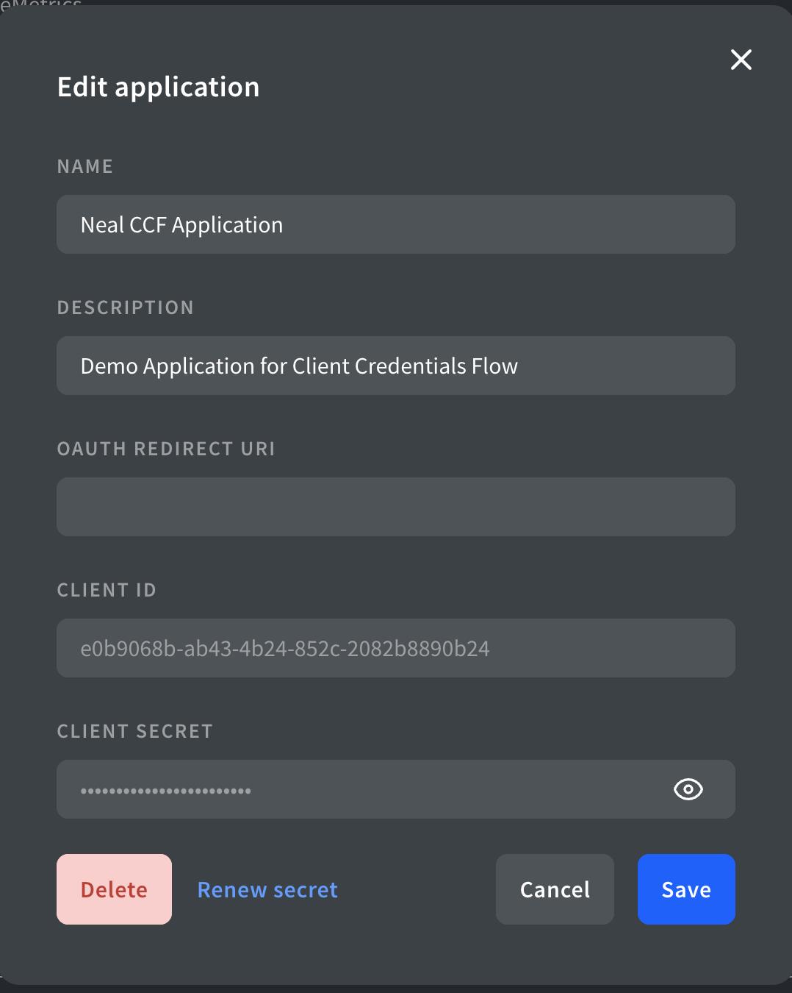Close the Edit application dialog

pos(741,60)
